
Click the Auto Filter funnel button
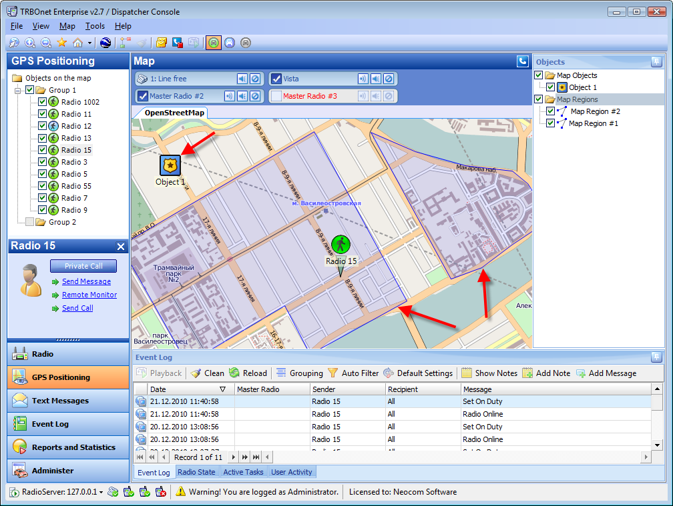click(x=353, y=373)
